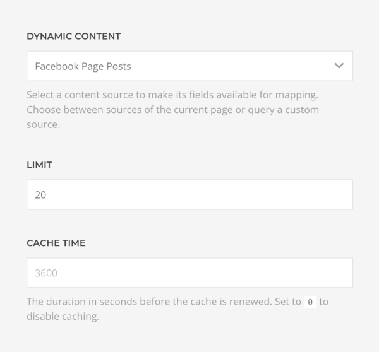Click the LIMIT heading label
379x352 pixels.
coord(39,165)
